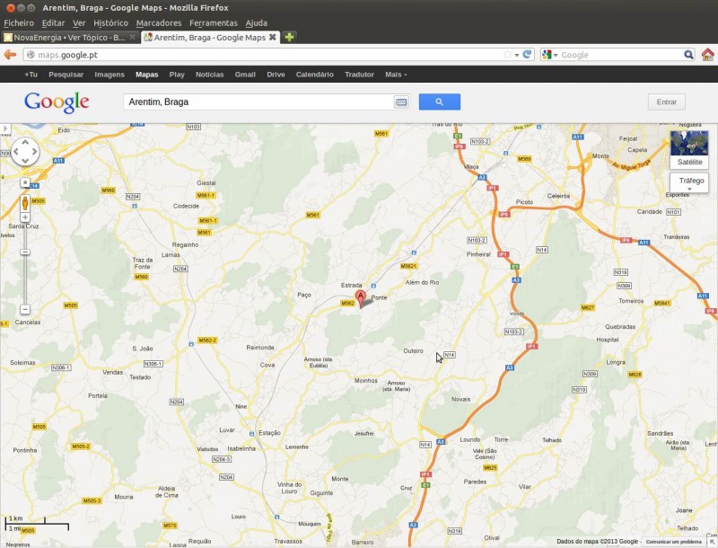Click the Google logo
Screen dimensions: 718x548
(57, 102)
